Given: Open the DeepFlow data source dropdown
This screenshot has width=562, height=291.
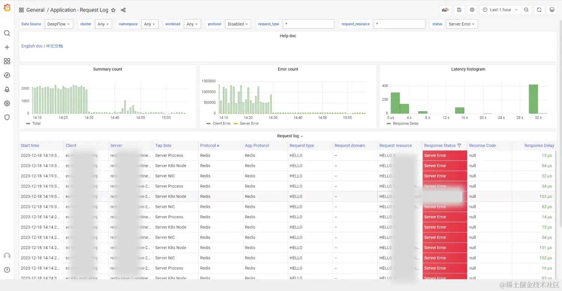Looking at the screenshot, I should pyautogui.click(x=58, y=24).
